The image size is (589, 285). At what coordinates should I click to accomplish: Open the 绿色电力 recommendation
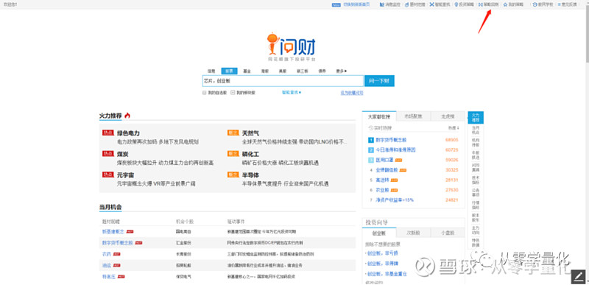128,133
